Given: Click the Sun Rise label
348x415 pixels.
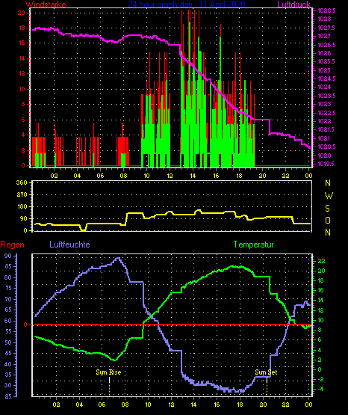Looking at the screenshot, I should pyautogui.click(x=108, y=372).
